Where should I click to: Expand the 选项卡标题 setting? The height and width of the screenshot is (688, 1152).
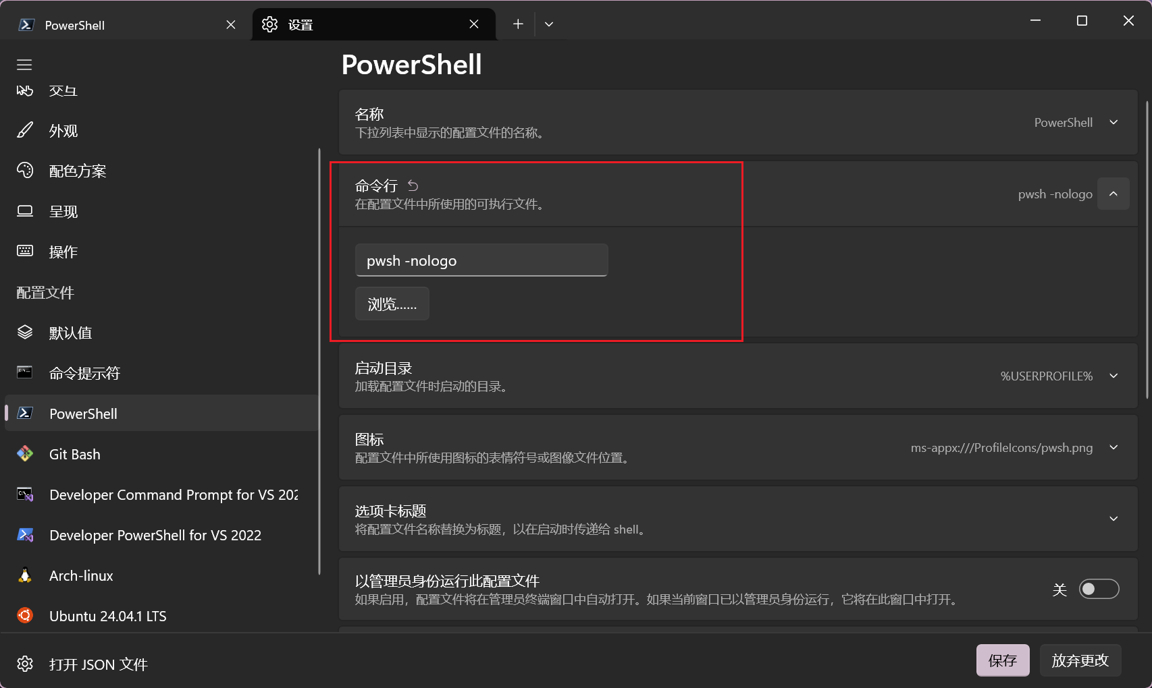pos(1114,519)
